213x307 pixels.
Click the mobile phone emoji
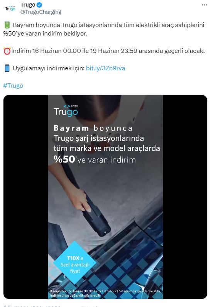coord(7,68)
